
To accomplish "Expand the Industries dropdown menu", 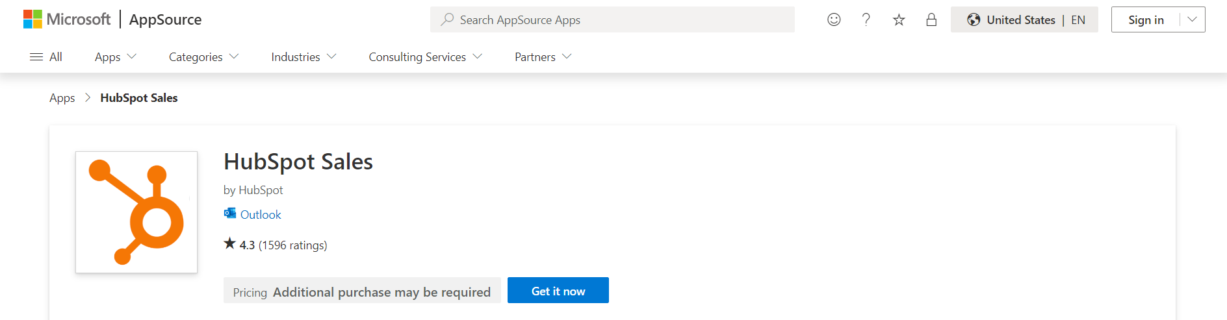I will (304, 57).
